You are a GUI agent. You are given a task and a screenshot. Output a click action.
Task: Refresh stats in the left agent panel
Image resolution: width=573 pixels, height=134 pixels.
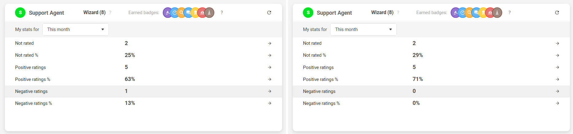click(269, 13)
